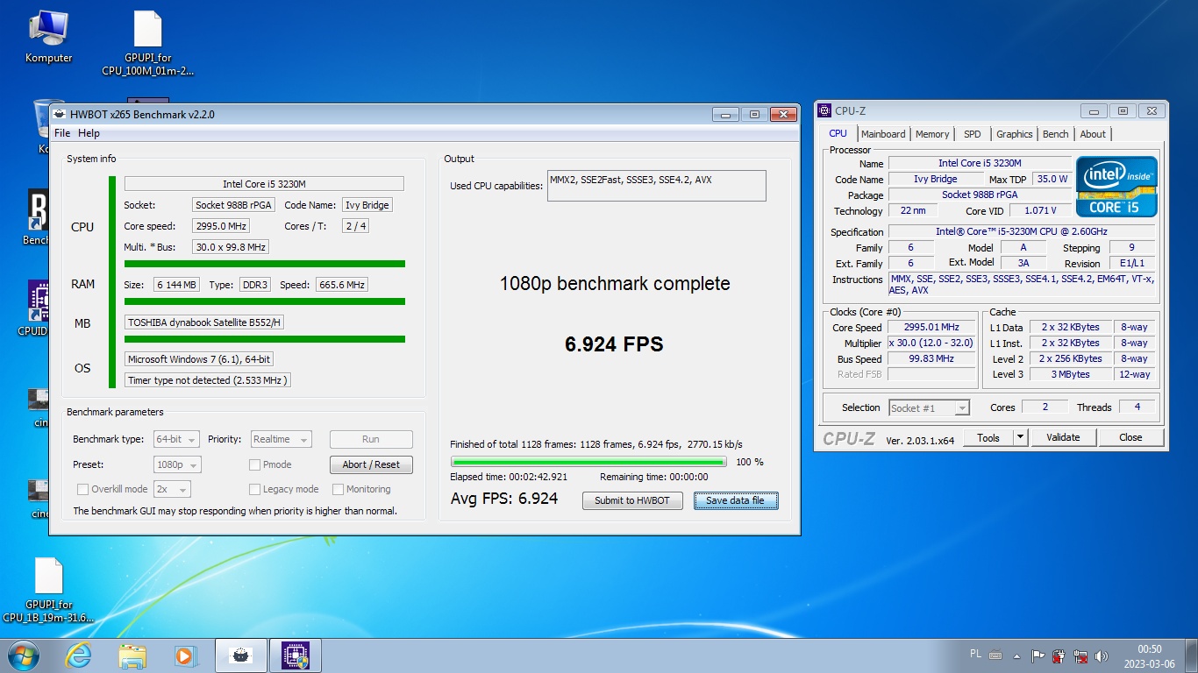Image resolution: width=1198 pixels, height=673 pixels.
Task: Click the 6.924 FPS result text
Action: click(x=614, y=344)
